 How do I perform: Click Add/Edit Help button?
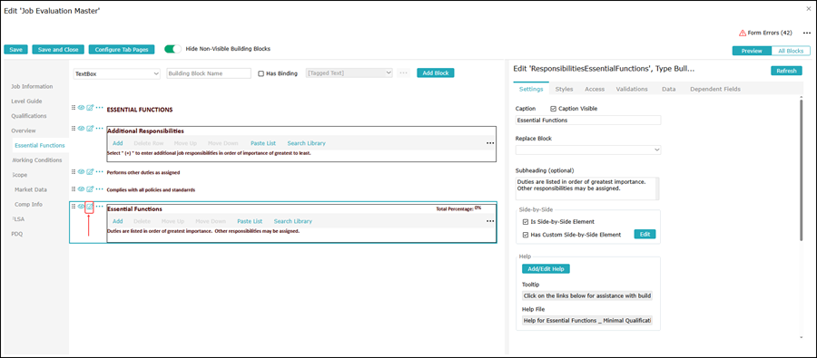coord(546,269)
